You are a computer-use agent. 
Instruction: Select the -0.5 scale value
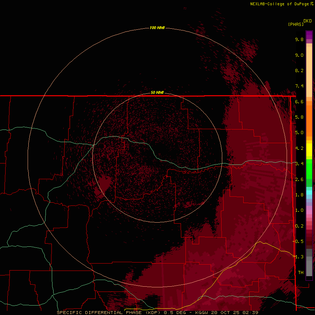(x=298, y=241)
